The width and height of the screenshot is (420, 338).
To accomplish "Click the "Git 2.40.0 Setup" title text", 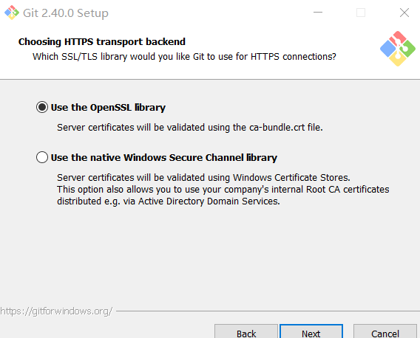I will pos(66,13).
